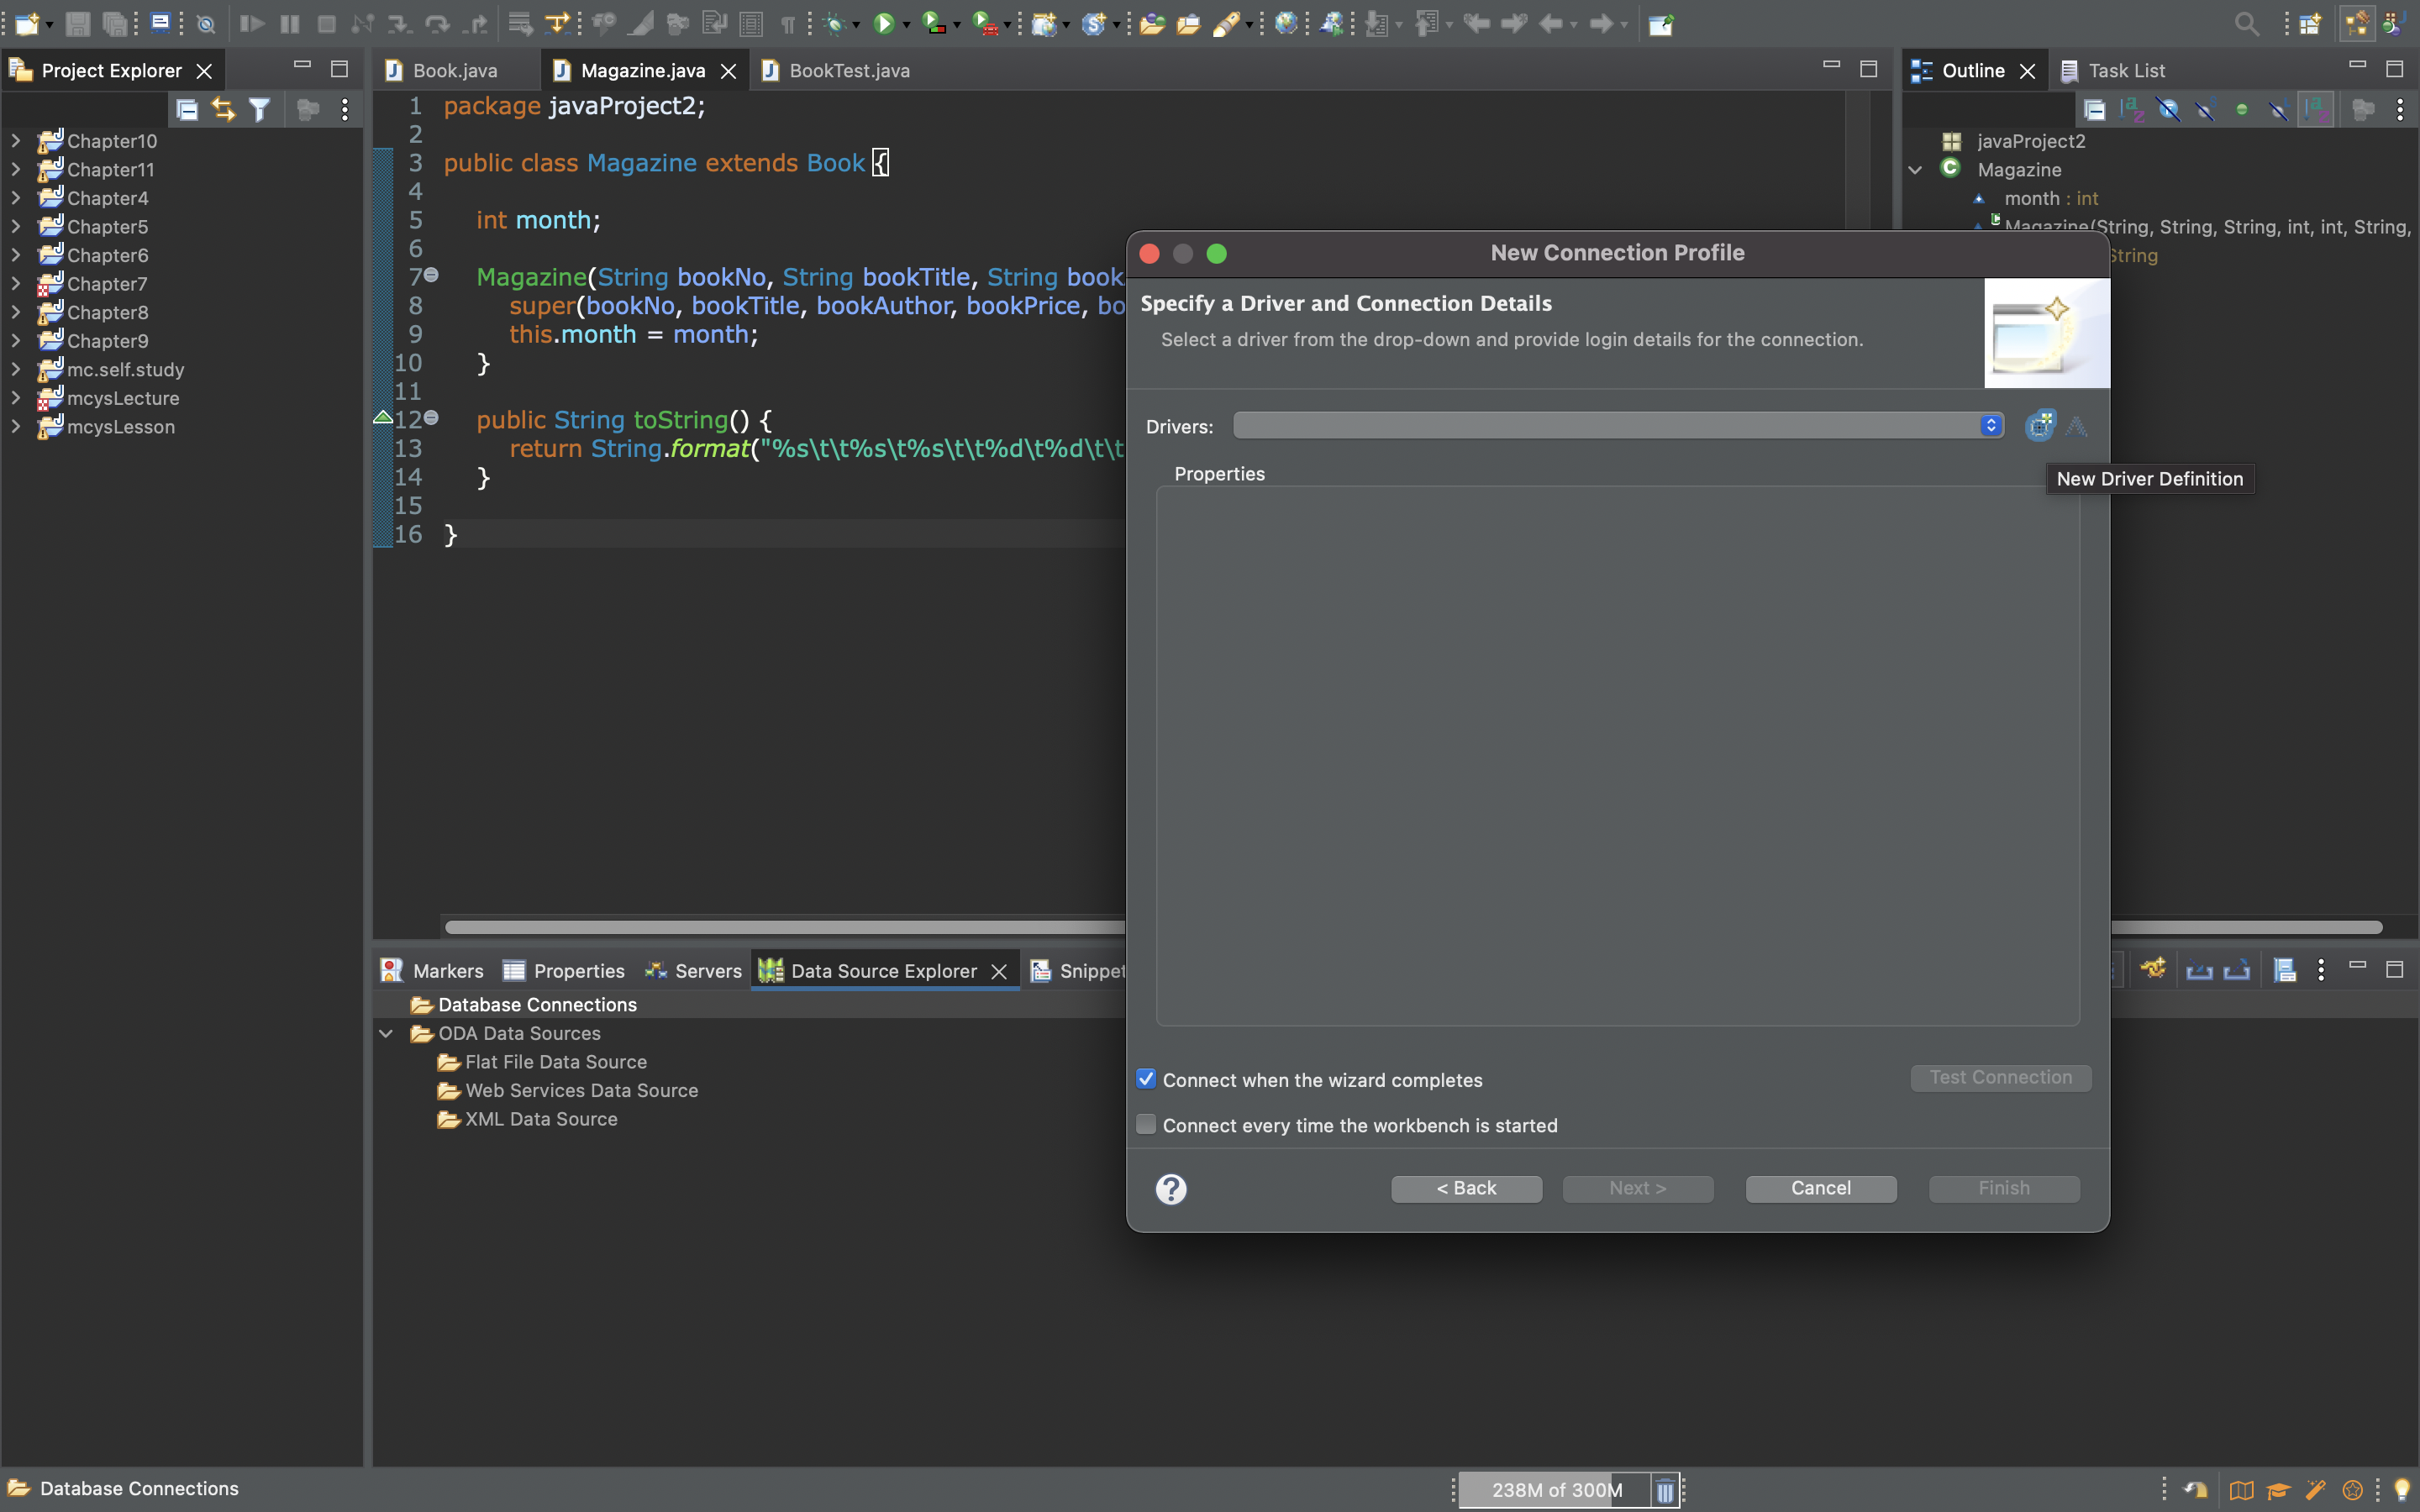Toggle Link with Editor in Project Explorer
The height and width of the screenshot is (1512, 2420).
(223, 110)
